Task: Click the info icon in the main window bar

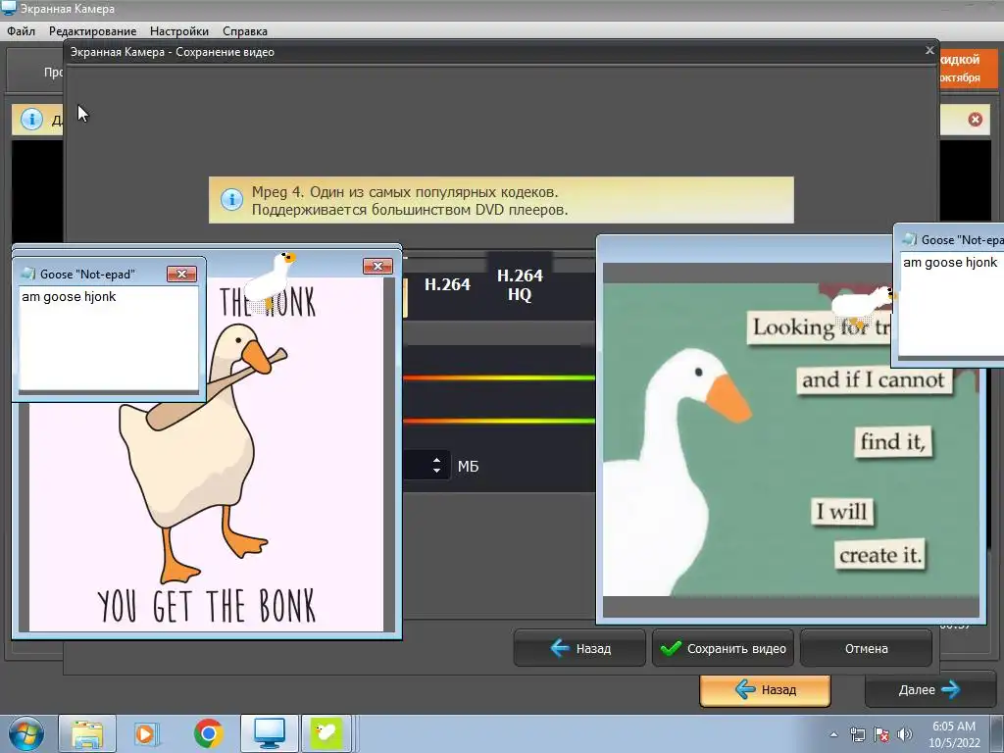Action: coord(31,119)
